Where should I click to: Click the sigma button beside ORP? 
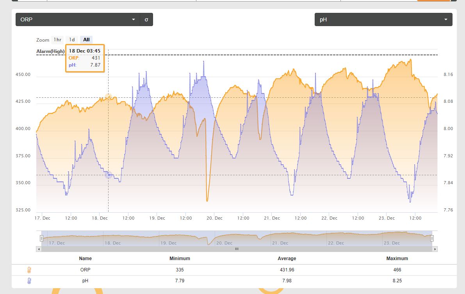click(146, 19)
